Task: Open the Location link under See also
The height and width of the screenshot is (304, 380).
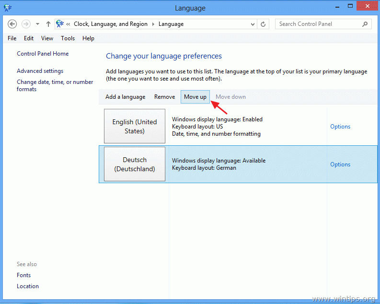Action: [x=28, y=286]
